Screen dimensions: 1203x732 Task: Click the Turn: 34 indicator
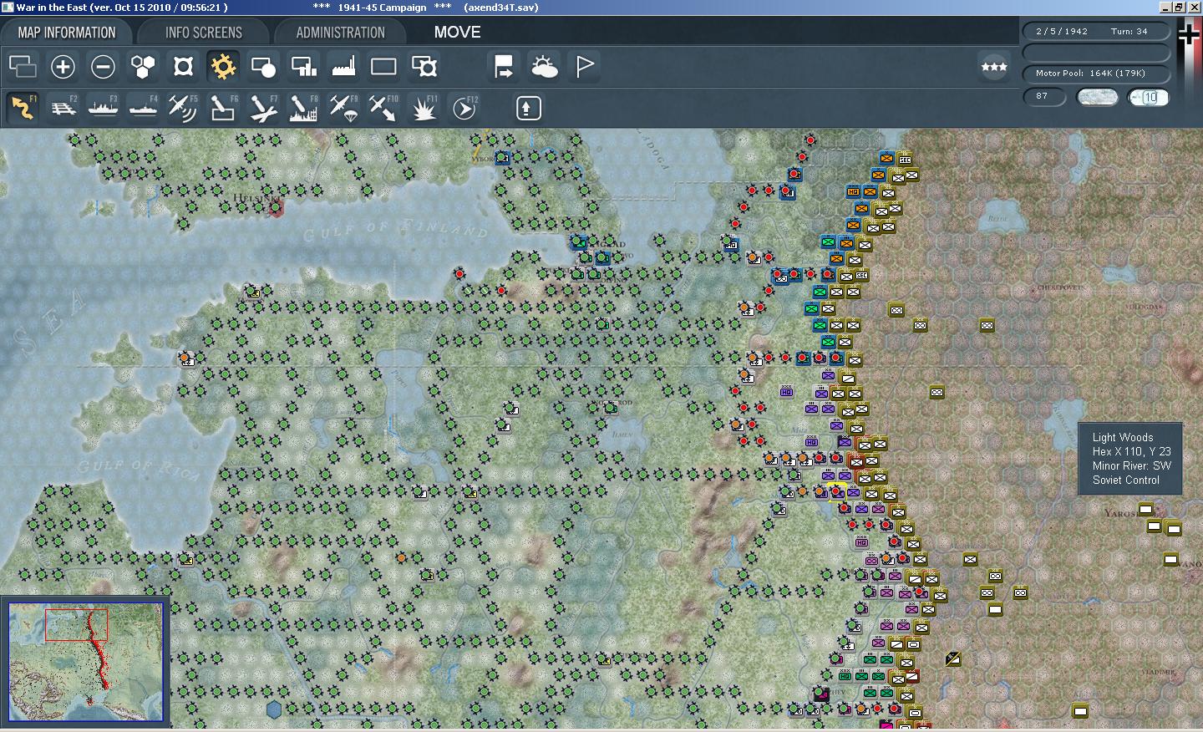[x=1129, y=31]
